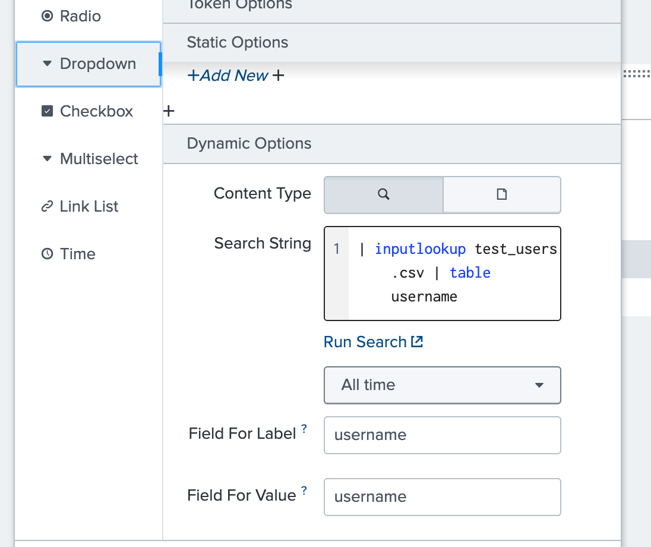Choose the Dropdown input type
The height and width of the screenshot is (547, 651).
click(x=89, y=64)
